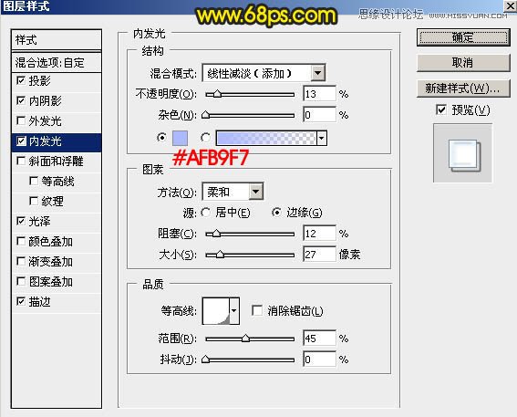The height and width of the screenshot is (417, 517).
Task: Check the 纹理 texture sub-option checkbox
Action: [34, 201]
